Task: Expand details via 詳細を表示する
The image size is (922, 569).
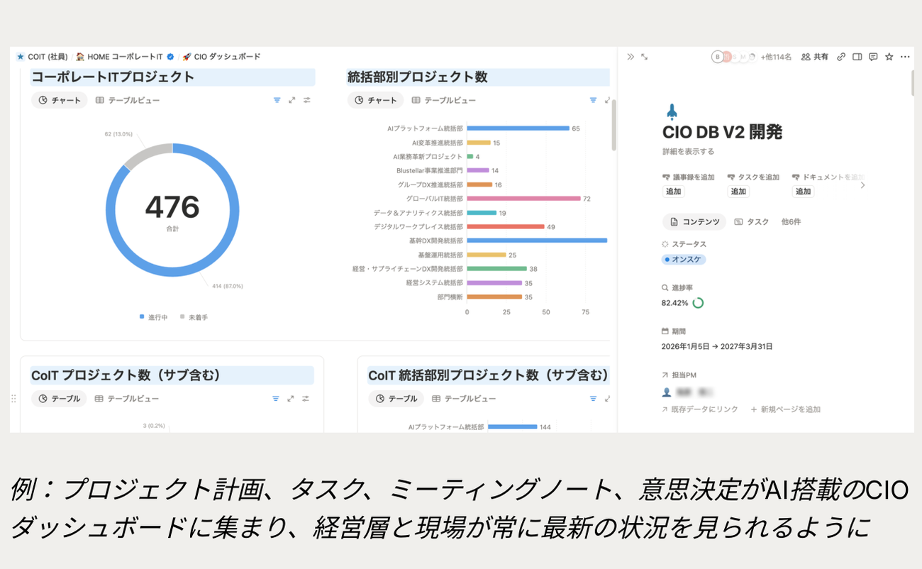Action: 688,151
